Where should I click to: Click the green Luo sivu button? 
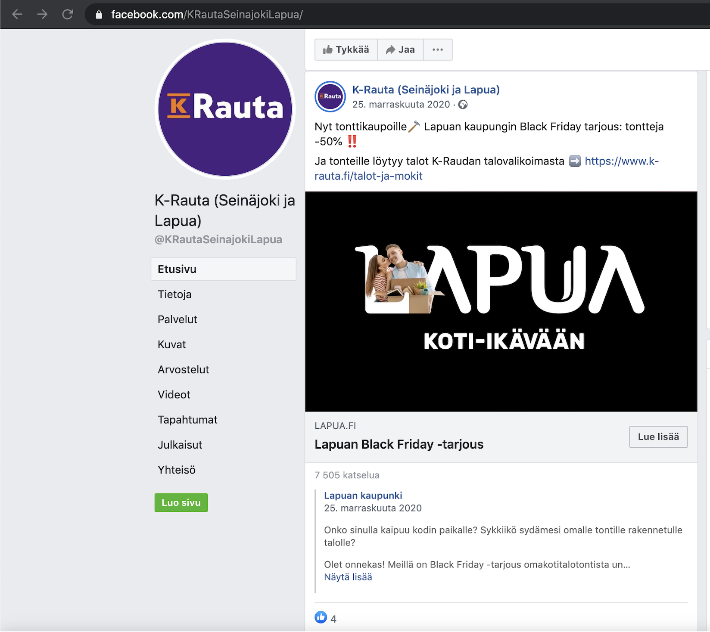(x=181, y=502)
